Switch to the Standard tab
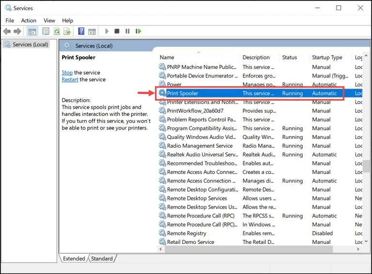The image size is (372, 274). pos(102,259)
